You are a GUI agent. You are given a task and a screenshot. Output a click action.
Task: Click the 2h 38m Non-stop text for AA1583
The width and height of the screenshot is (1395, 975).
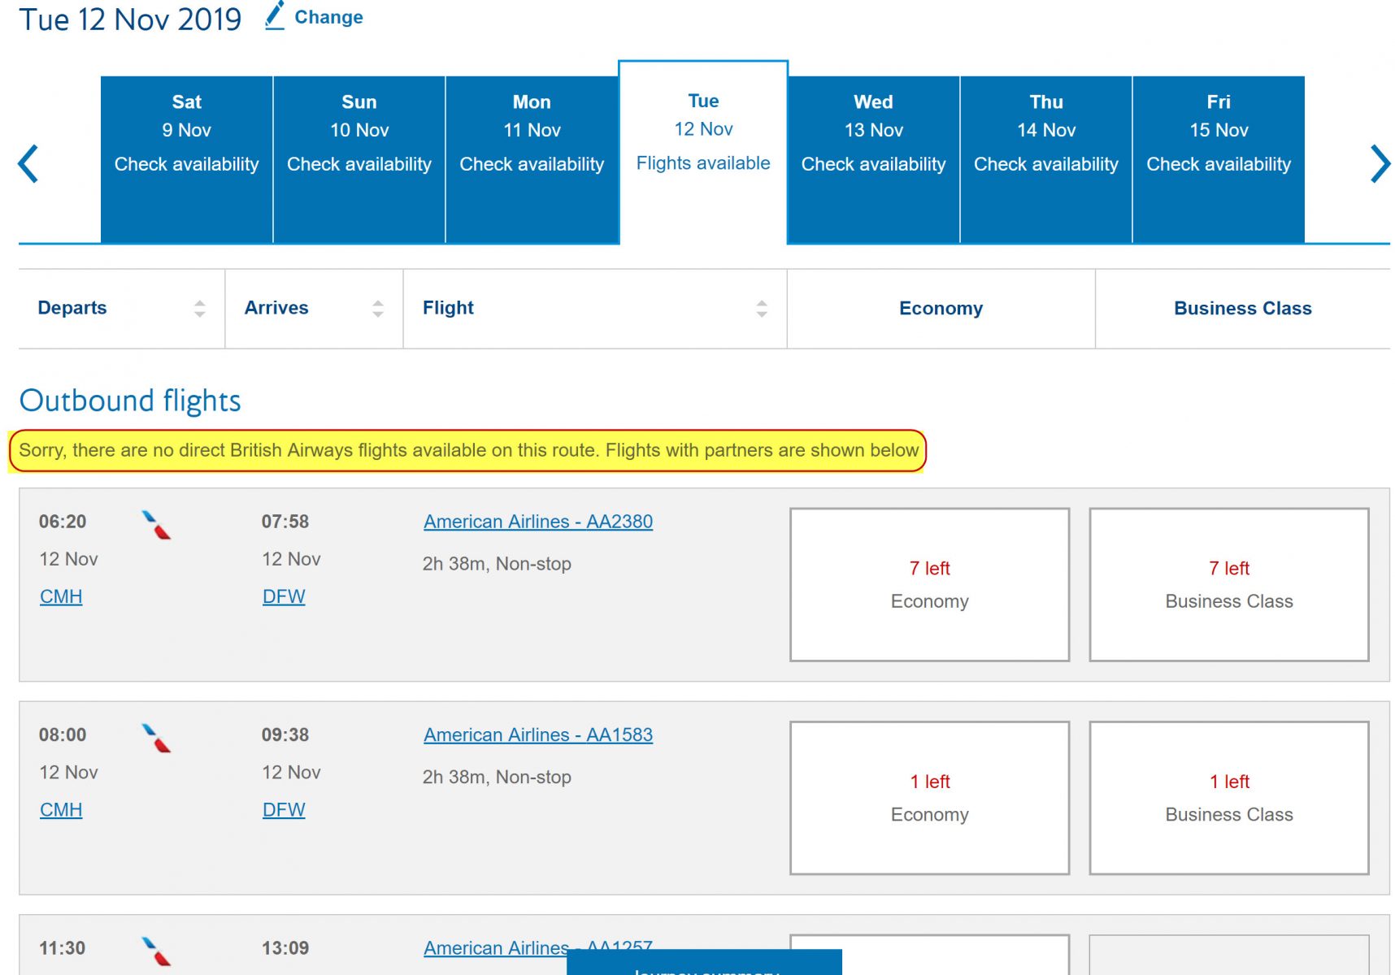pyautogui.click(x=497, y=777)
